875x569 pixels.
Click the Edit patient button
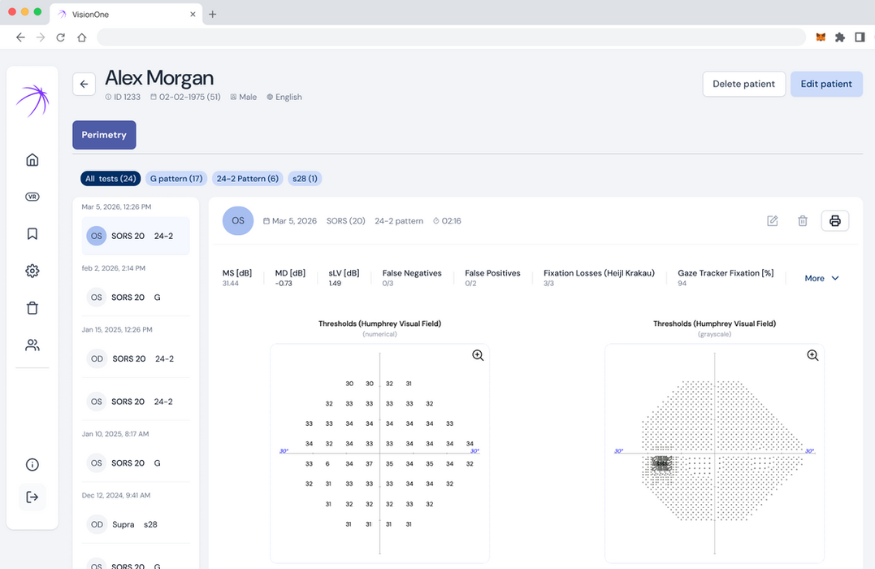click(x=826, y=85)
